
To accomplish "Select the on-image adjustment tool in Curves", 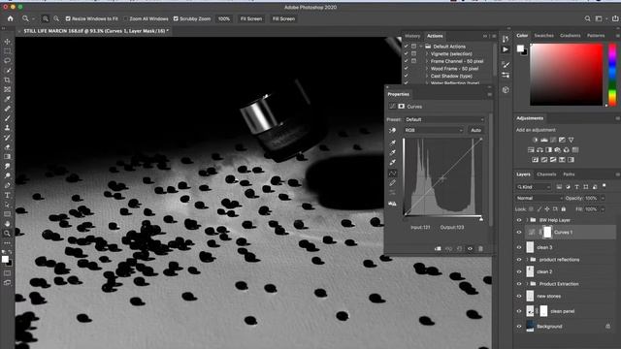I will [392, 130].
